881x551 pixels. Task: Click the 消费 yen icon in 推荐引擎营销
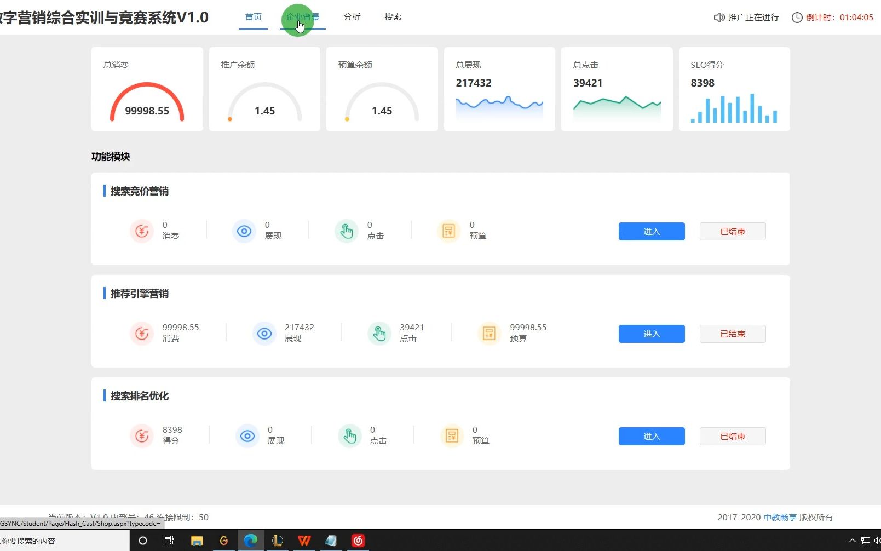(x=142, y=334)
